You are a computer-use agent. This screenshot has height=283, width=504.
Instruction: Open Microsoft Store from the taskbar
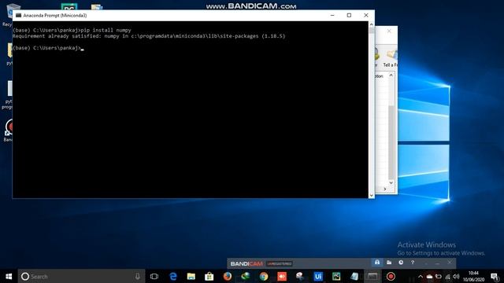click(209, 276)
